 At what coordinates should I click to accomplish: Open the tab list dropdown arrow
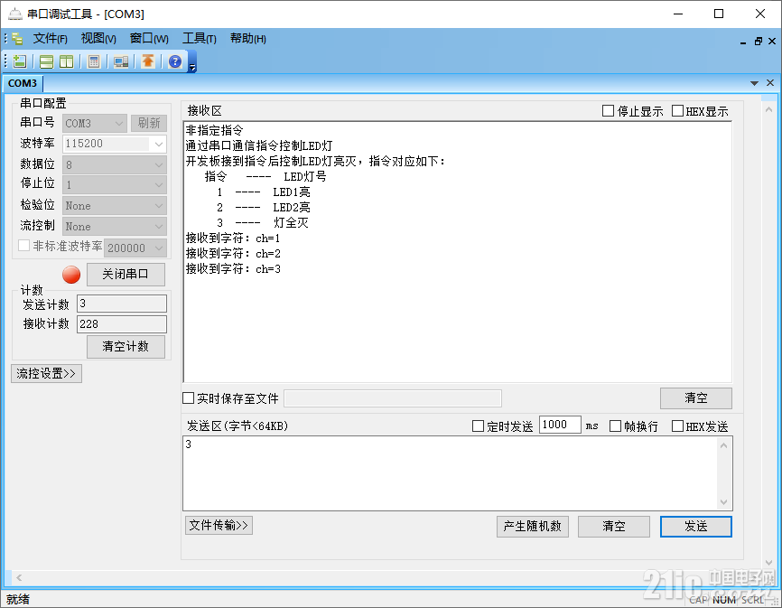[754, 83]
